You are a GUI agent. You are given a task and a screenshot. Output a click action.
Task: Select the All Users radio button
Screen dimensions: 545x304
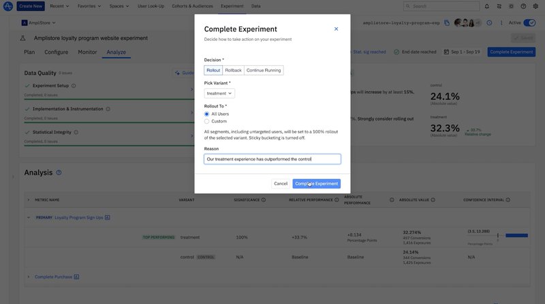coord(207,114)
